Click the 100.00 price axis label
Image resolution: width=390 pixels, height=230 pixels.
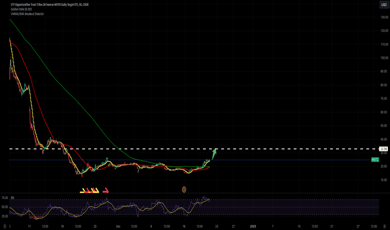[x=384, y=58]
